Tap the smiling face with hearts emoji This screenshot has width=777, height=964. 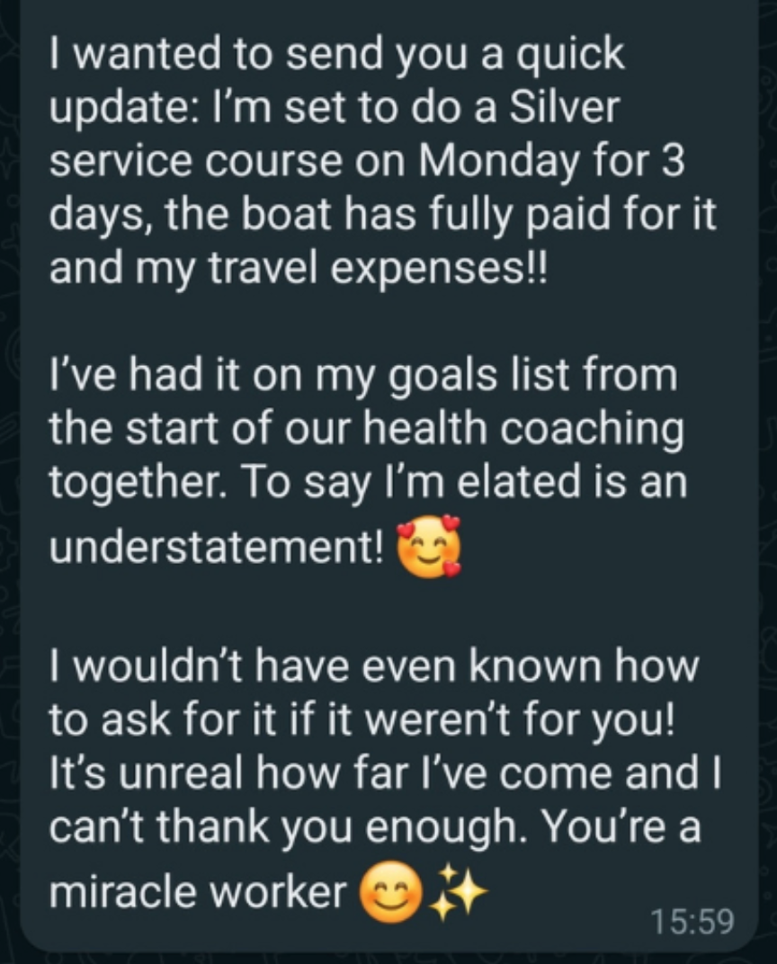click(428, 547)
